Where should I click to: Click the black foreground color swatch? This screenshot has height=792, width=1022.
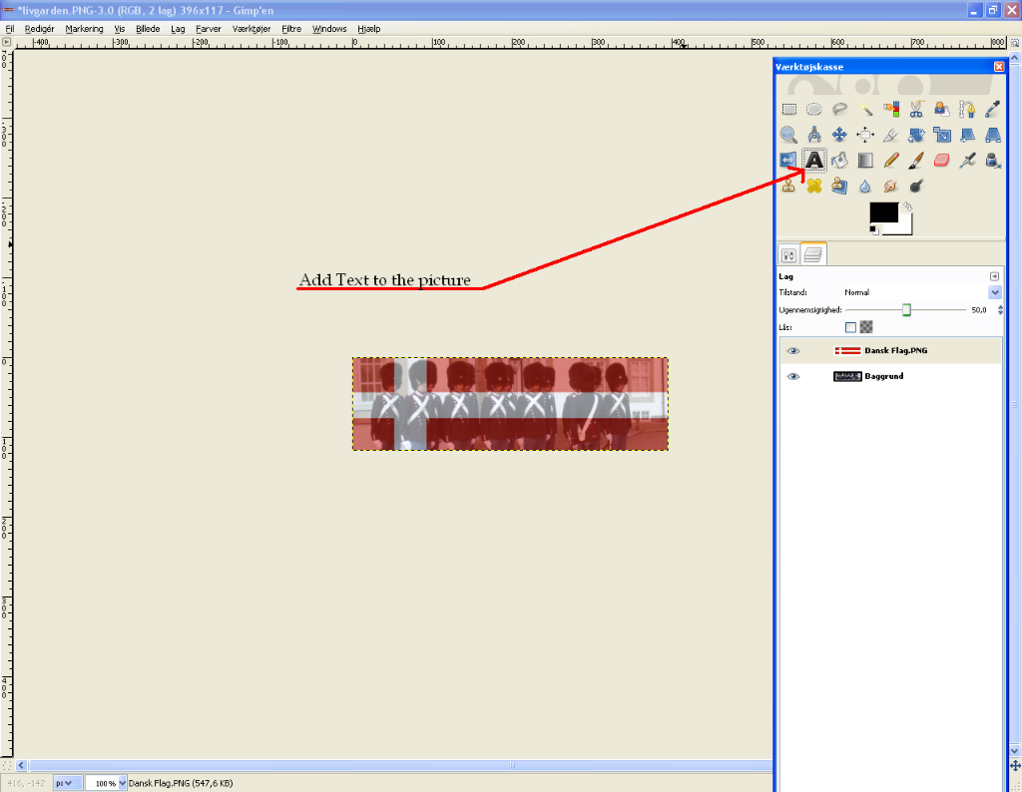coord(883,212)
